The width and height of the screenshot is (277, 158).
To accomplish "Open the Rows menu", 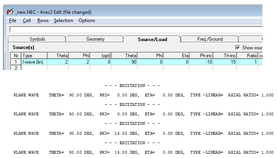I will point(43,21).
